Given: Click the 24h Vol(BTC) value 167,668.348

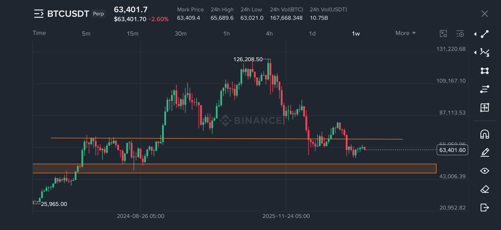Looking at the screenshot, I should click(286, 18).
